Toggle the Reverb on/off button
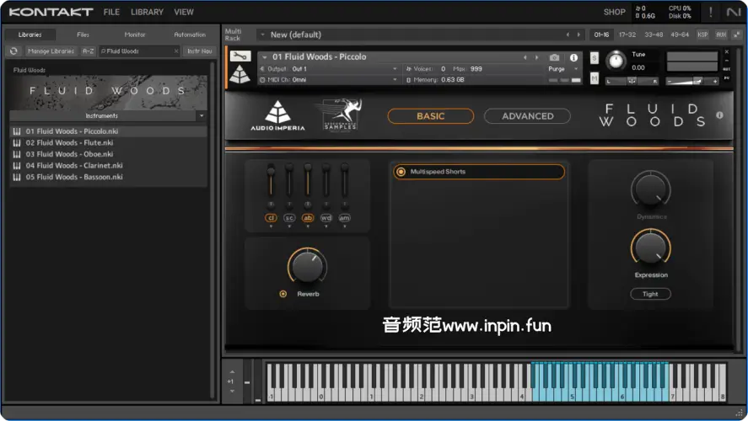This screenshot has height=421, width=748. click(283, 294)
